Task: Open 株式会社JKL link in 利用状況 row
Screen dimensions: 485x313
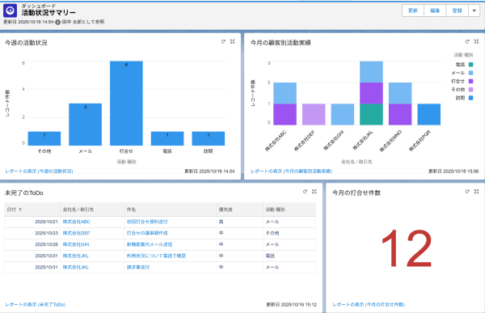Action: coord(75,256)
